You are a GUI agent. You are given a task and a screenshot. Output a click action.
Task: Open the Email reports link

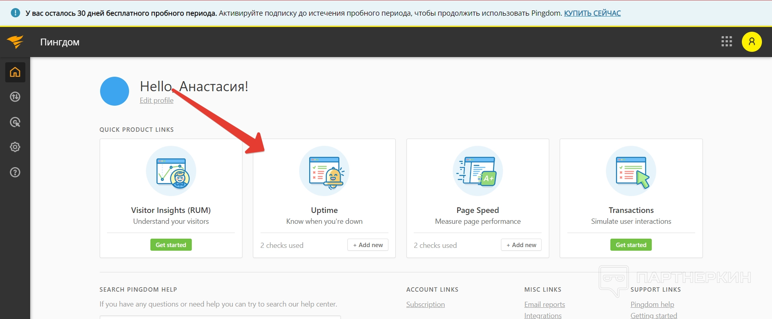click(544, 305)
